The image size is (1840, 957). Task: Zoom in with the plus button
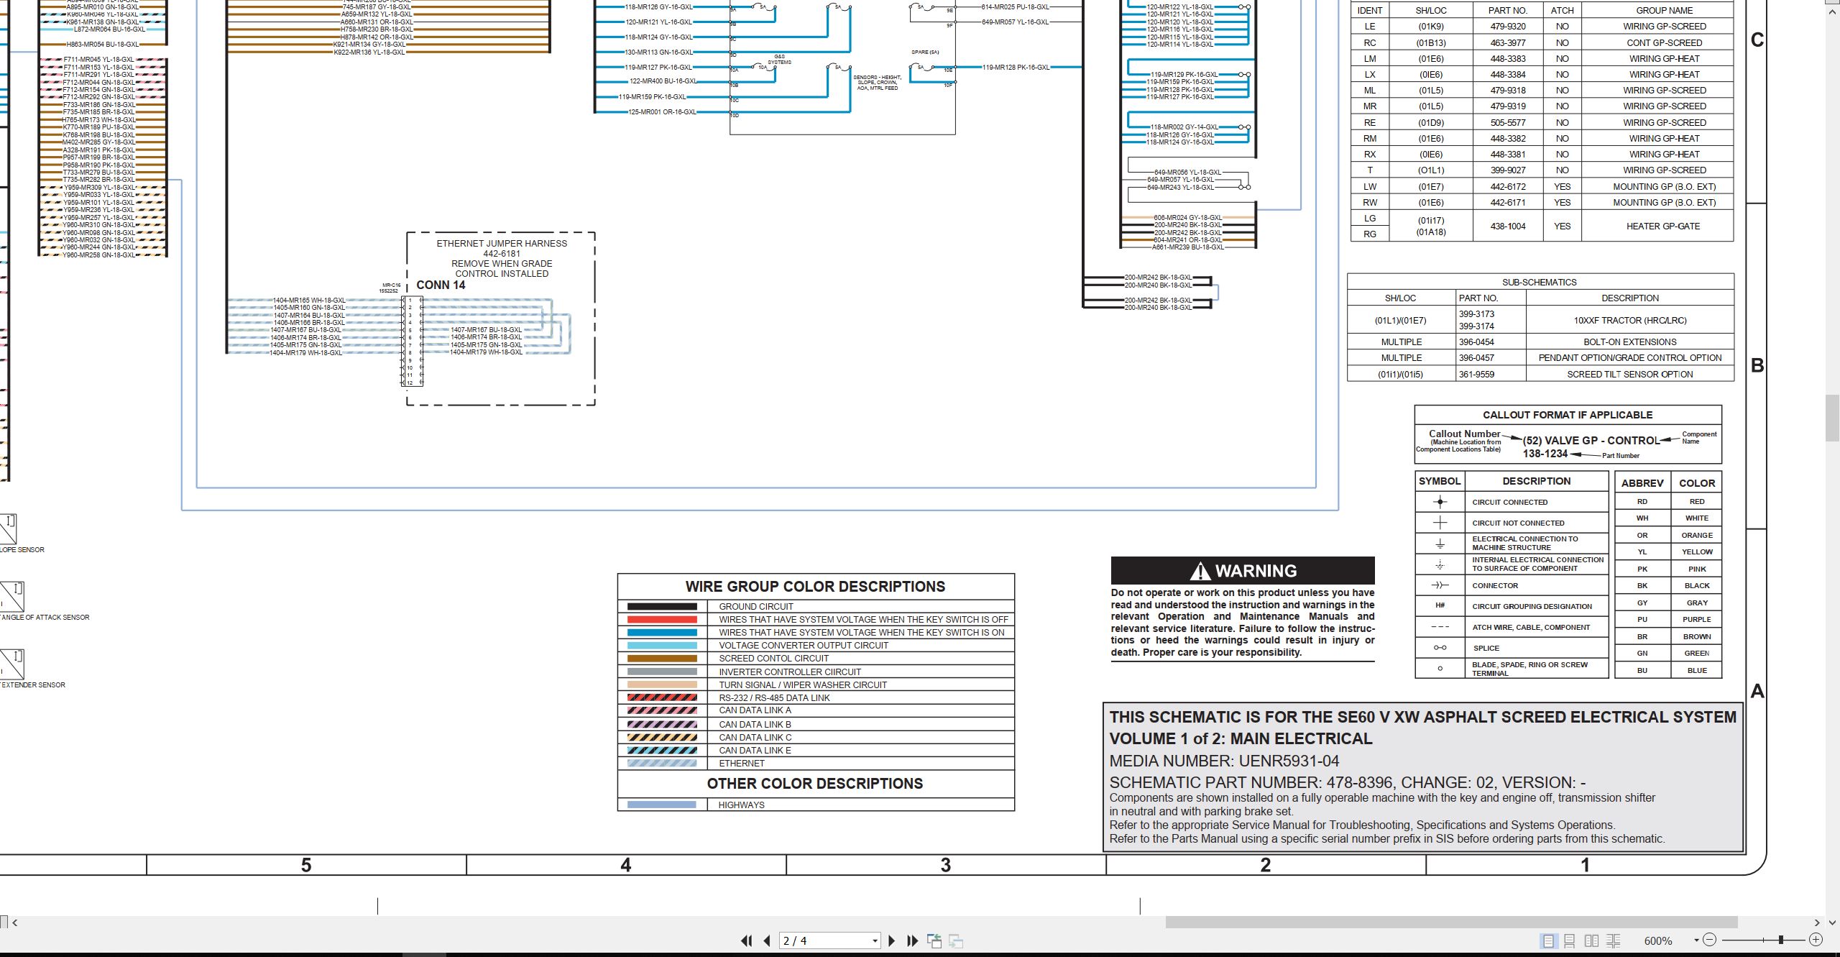(x=1816, y=940)
